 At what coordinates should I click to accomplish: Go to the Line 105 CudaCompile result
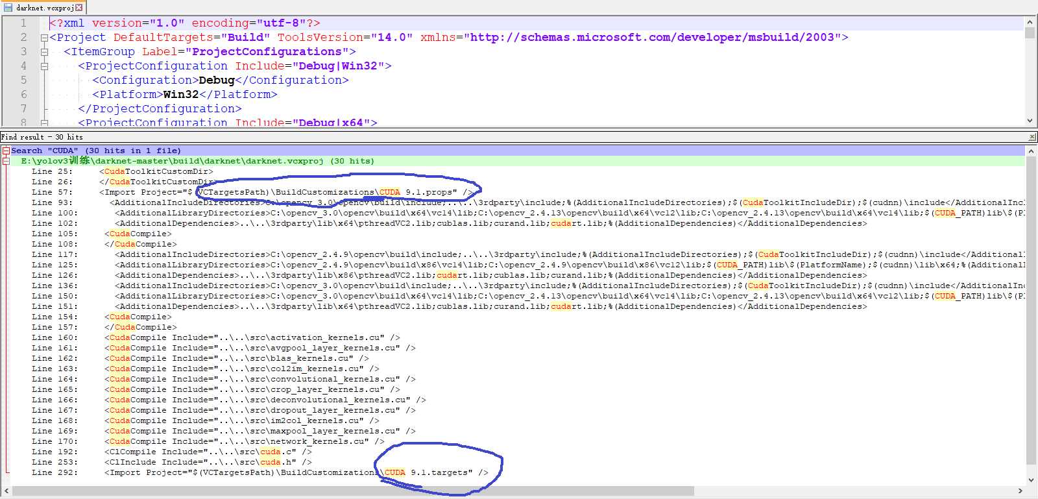pos(101,234)
